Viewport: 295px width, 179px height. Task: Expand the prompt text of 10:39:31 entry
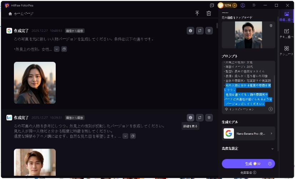click(125, 136)
